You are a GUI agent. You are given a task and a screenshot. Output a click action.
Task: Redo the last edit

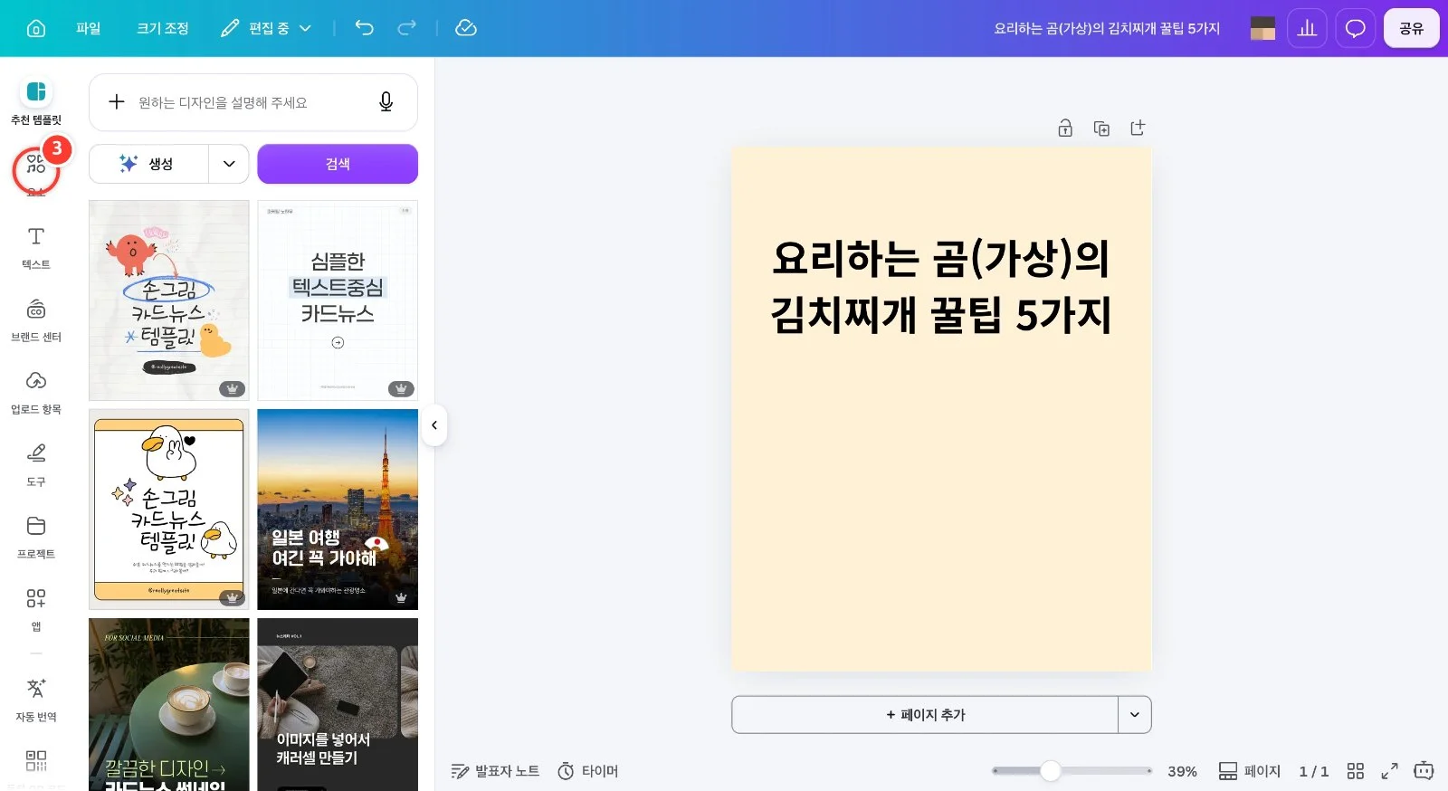tap(407, 28)
